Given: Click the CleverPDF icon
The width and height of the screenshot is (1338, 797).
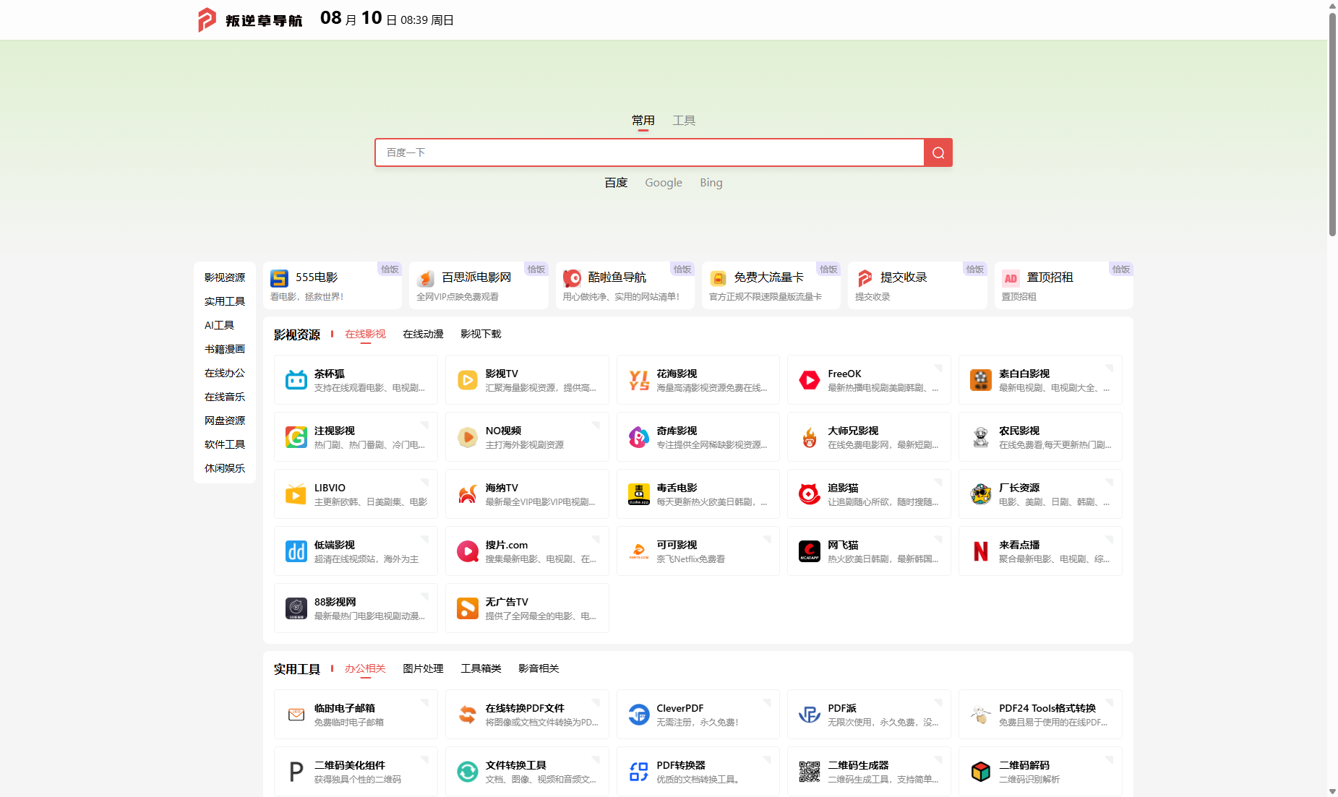Looking at the screenshot, I should (x=639, y=715).
